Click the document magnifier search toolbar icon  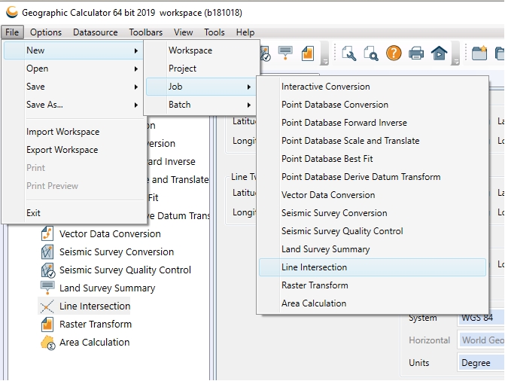click(x=371, y=53)
